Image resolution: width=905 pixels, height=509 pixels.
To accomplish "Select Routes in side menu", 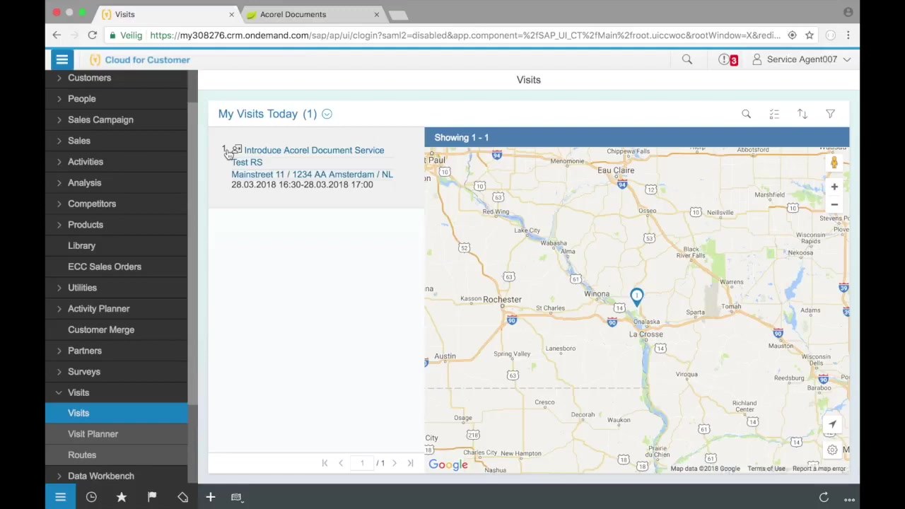I will 117,455.
